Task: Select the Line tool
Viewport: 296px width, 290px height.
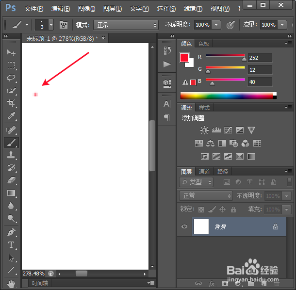Action: coord(11,270)
